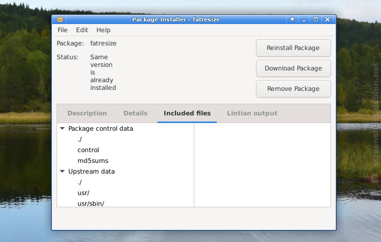Screen dimensions: 381x242
Task: Click the keep-above arrow icon in titlebar
Action: click(x=292, y=19)
